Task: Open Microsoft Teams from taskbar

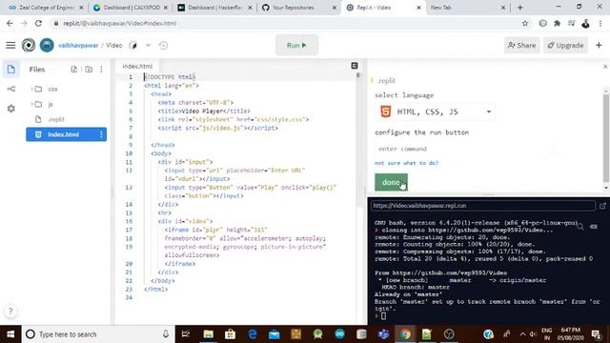Action: (x=383, y=334)
